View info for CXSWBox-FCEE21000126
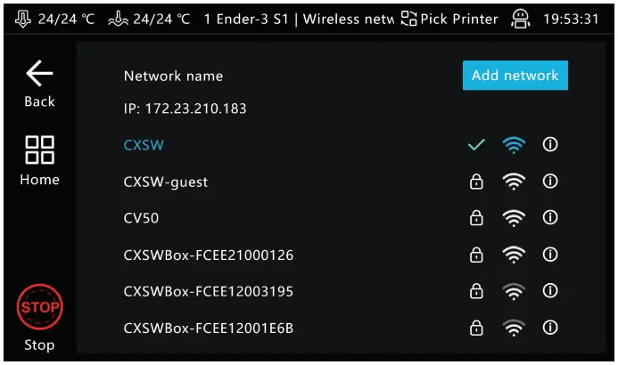Image resolution: width=618 pixels, height=365 pixels. (550, 255)
